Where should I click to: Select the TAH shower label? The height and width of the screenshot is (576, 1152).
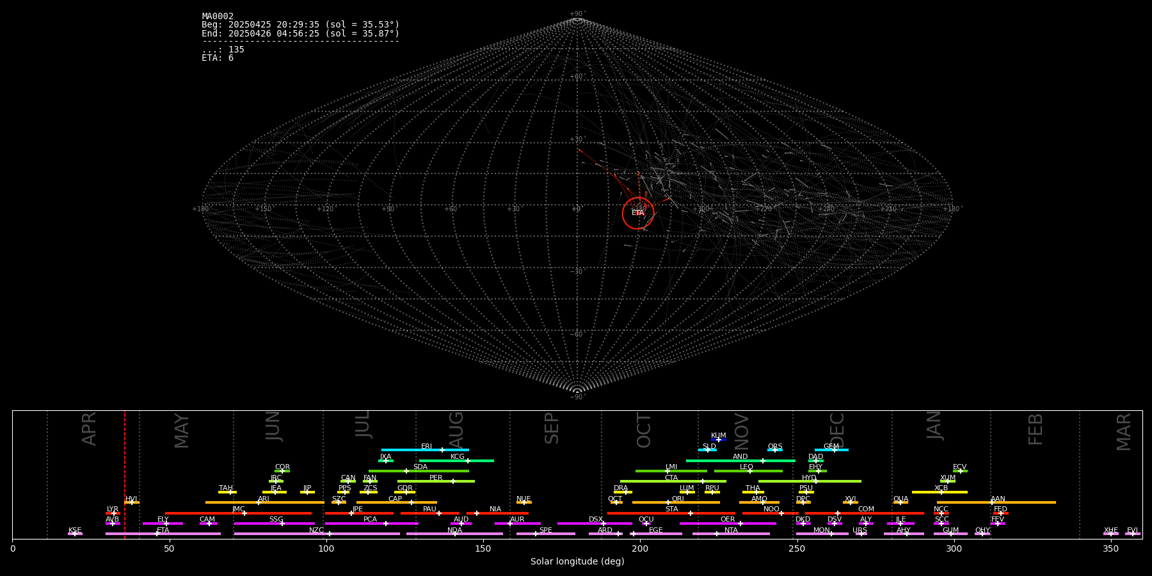click(x=226, y=488)
